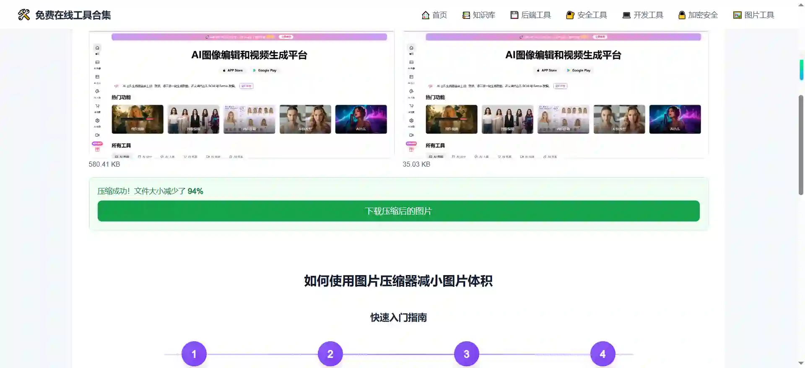
Task: Click the 94% reduction figure
Action: click(x=195, y=191)
